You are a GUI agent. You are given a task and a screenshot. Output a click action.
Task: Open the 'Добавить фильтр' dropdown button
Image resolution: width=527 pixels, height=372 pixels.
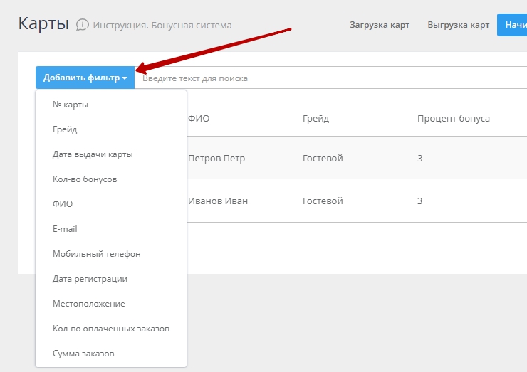tap(85, 78)
